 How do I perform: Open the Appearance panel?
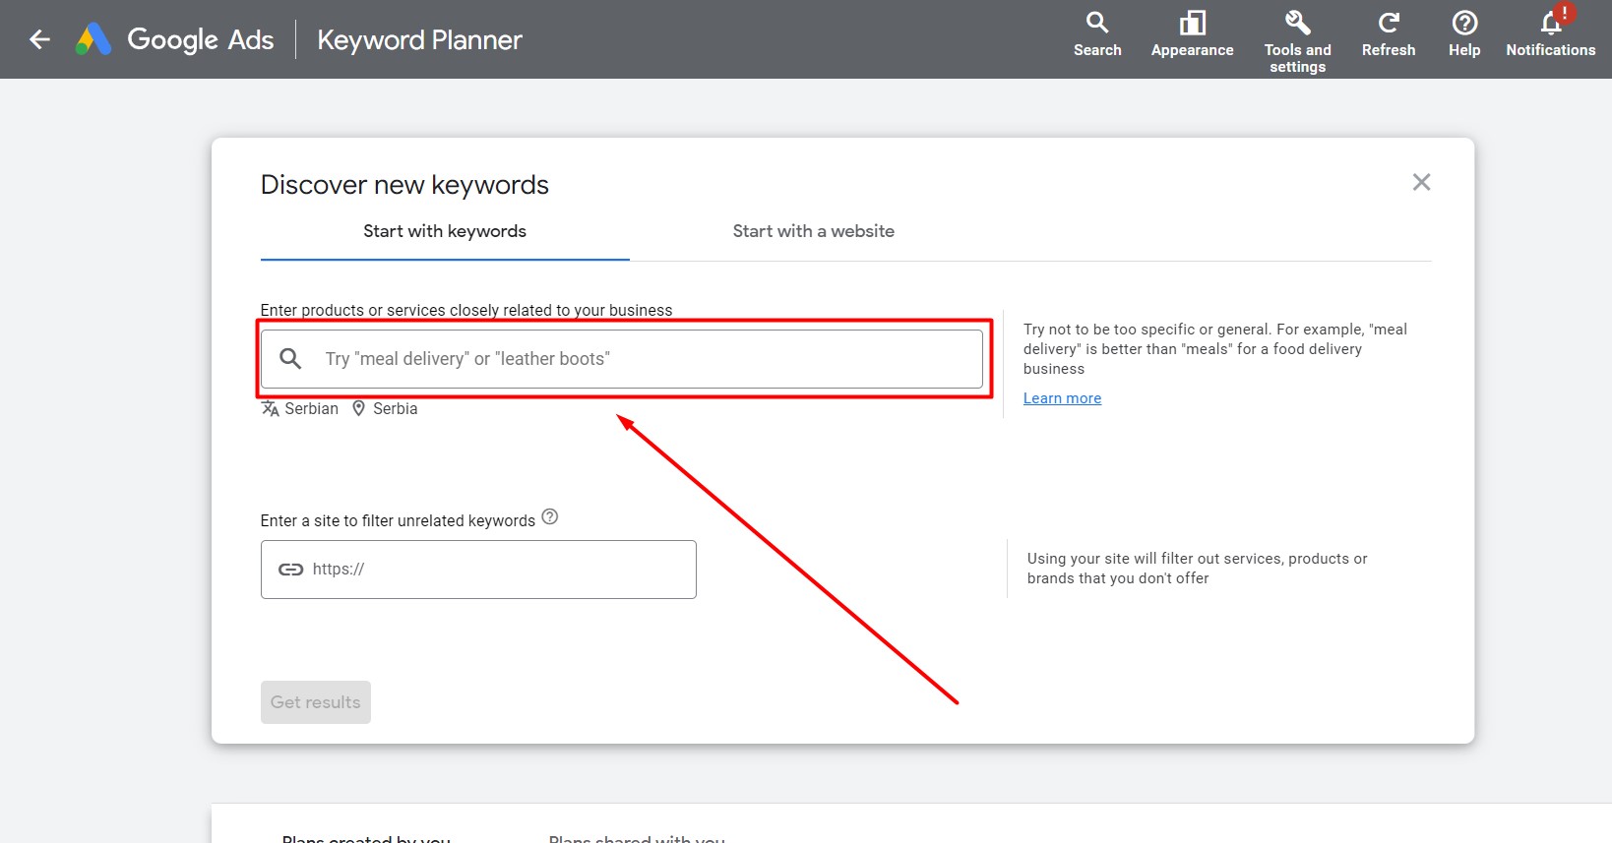pos(1192,34)
